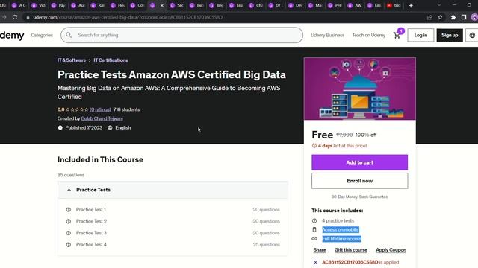Click Apply Coupon link
This screenshot has width=478, height=268.
(391, 250)
